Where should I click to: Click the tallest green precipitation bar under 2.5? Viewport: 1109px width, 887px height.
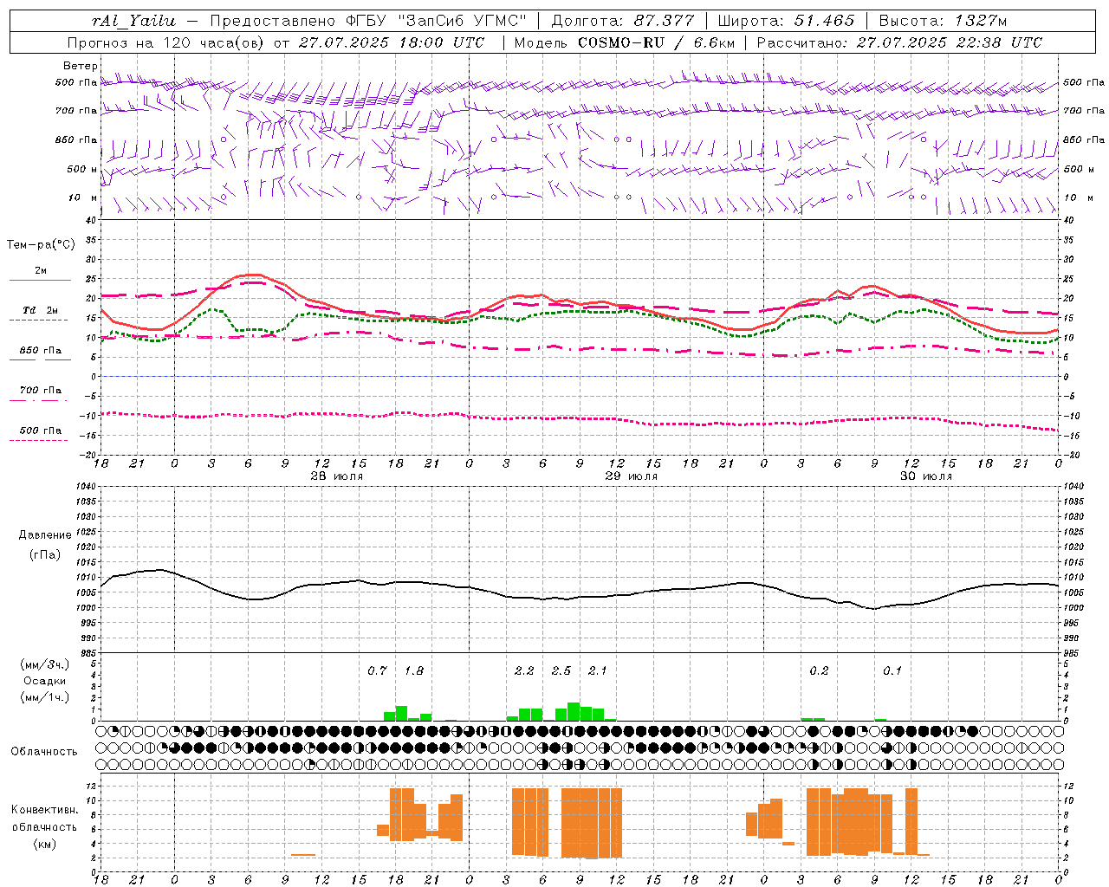(574, 711)
